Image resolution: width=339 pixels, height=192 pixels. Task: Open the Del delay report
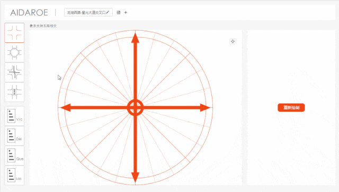click(x=14, y=135)
